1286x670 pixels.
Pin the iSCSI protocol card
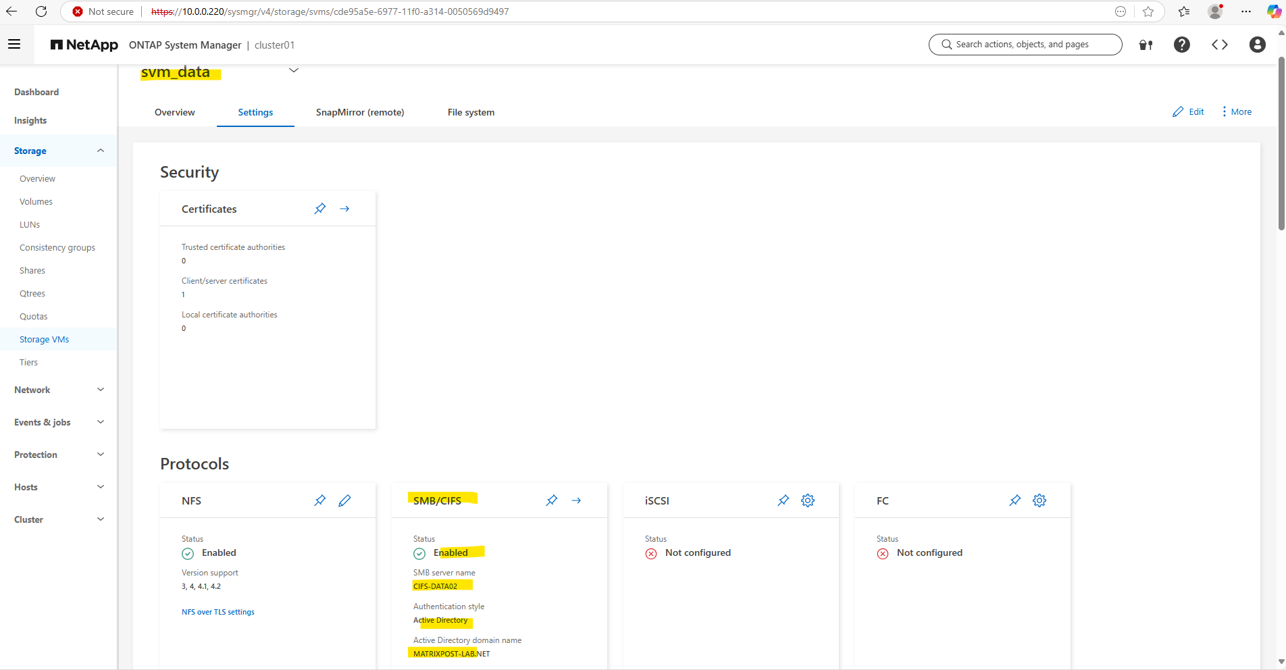[783, 500]
